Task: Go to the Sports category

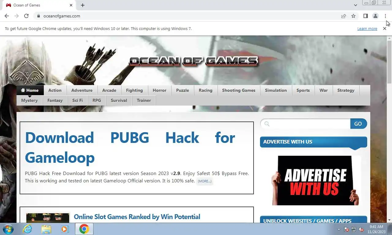Action: coord(303,90)
